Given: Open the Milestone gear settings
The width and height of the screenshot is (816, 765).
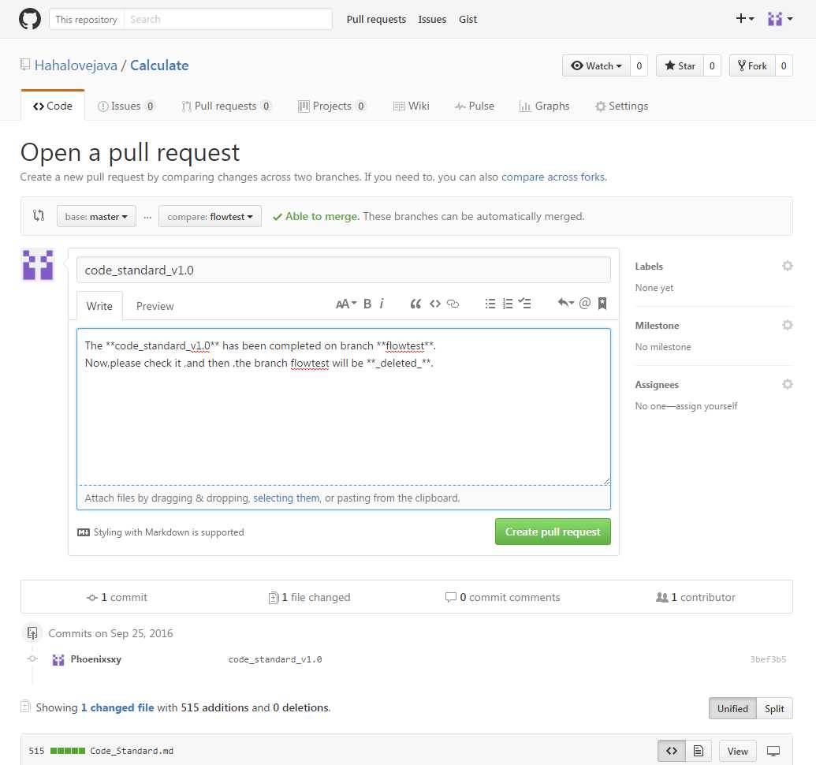Looking at the screenshot, I should click(x=788, y=325).
